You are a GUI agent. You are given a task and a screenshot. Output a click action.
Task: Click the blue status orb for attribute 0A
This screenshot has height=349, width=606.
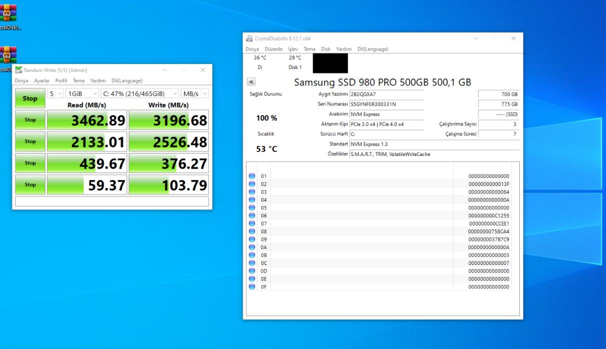[252, 247]
